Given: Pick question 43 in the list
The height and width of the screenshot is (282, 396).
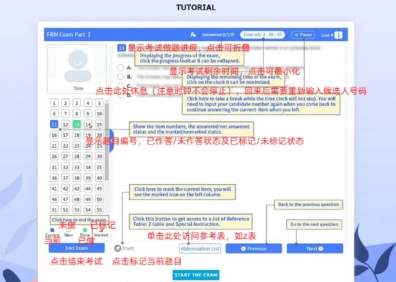Looking at the screenshot, I should 76,188.
